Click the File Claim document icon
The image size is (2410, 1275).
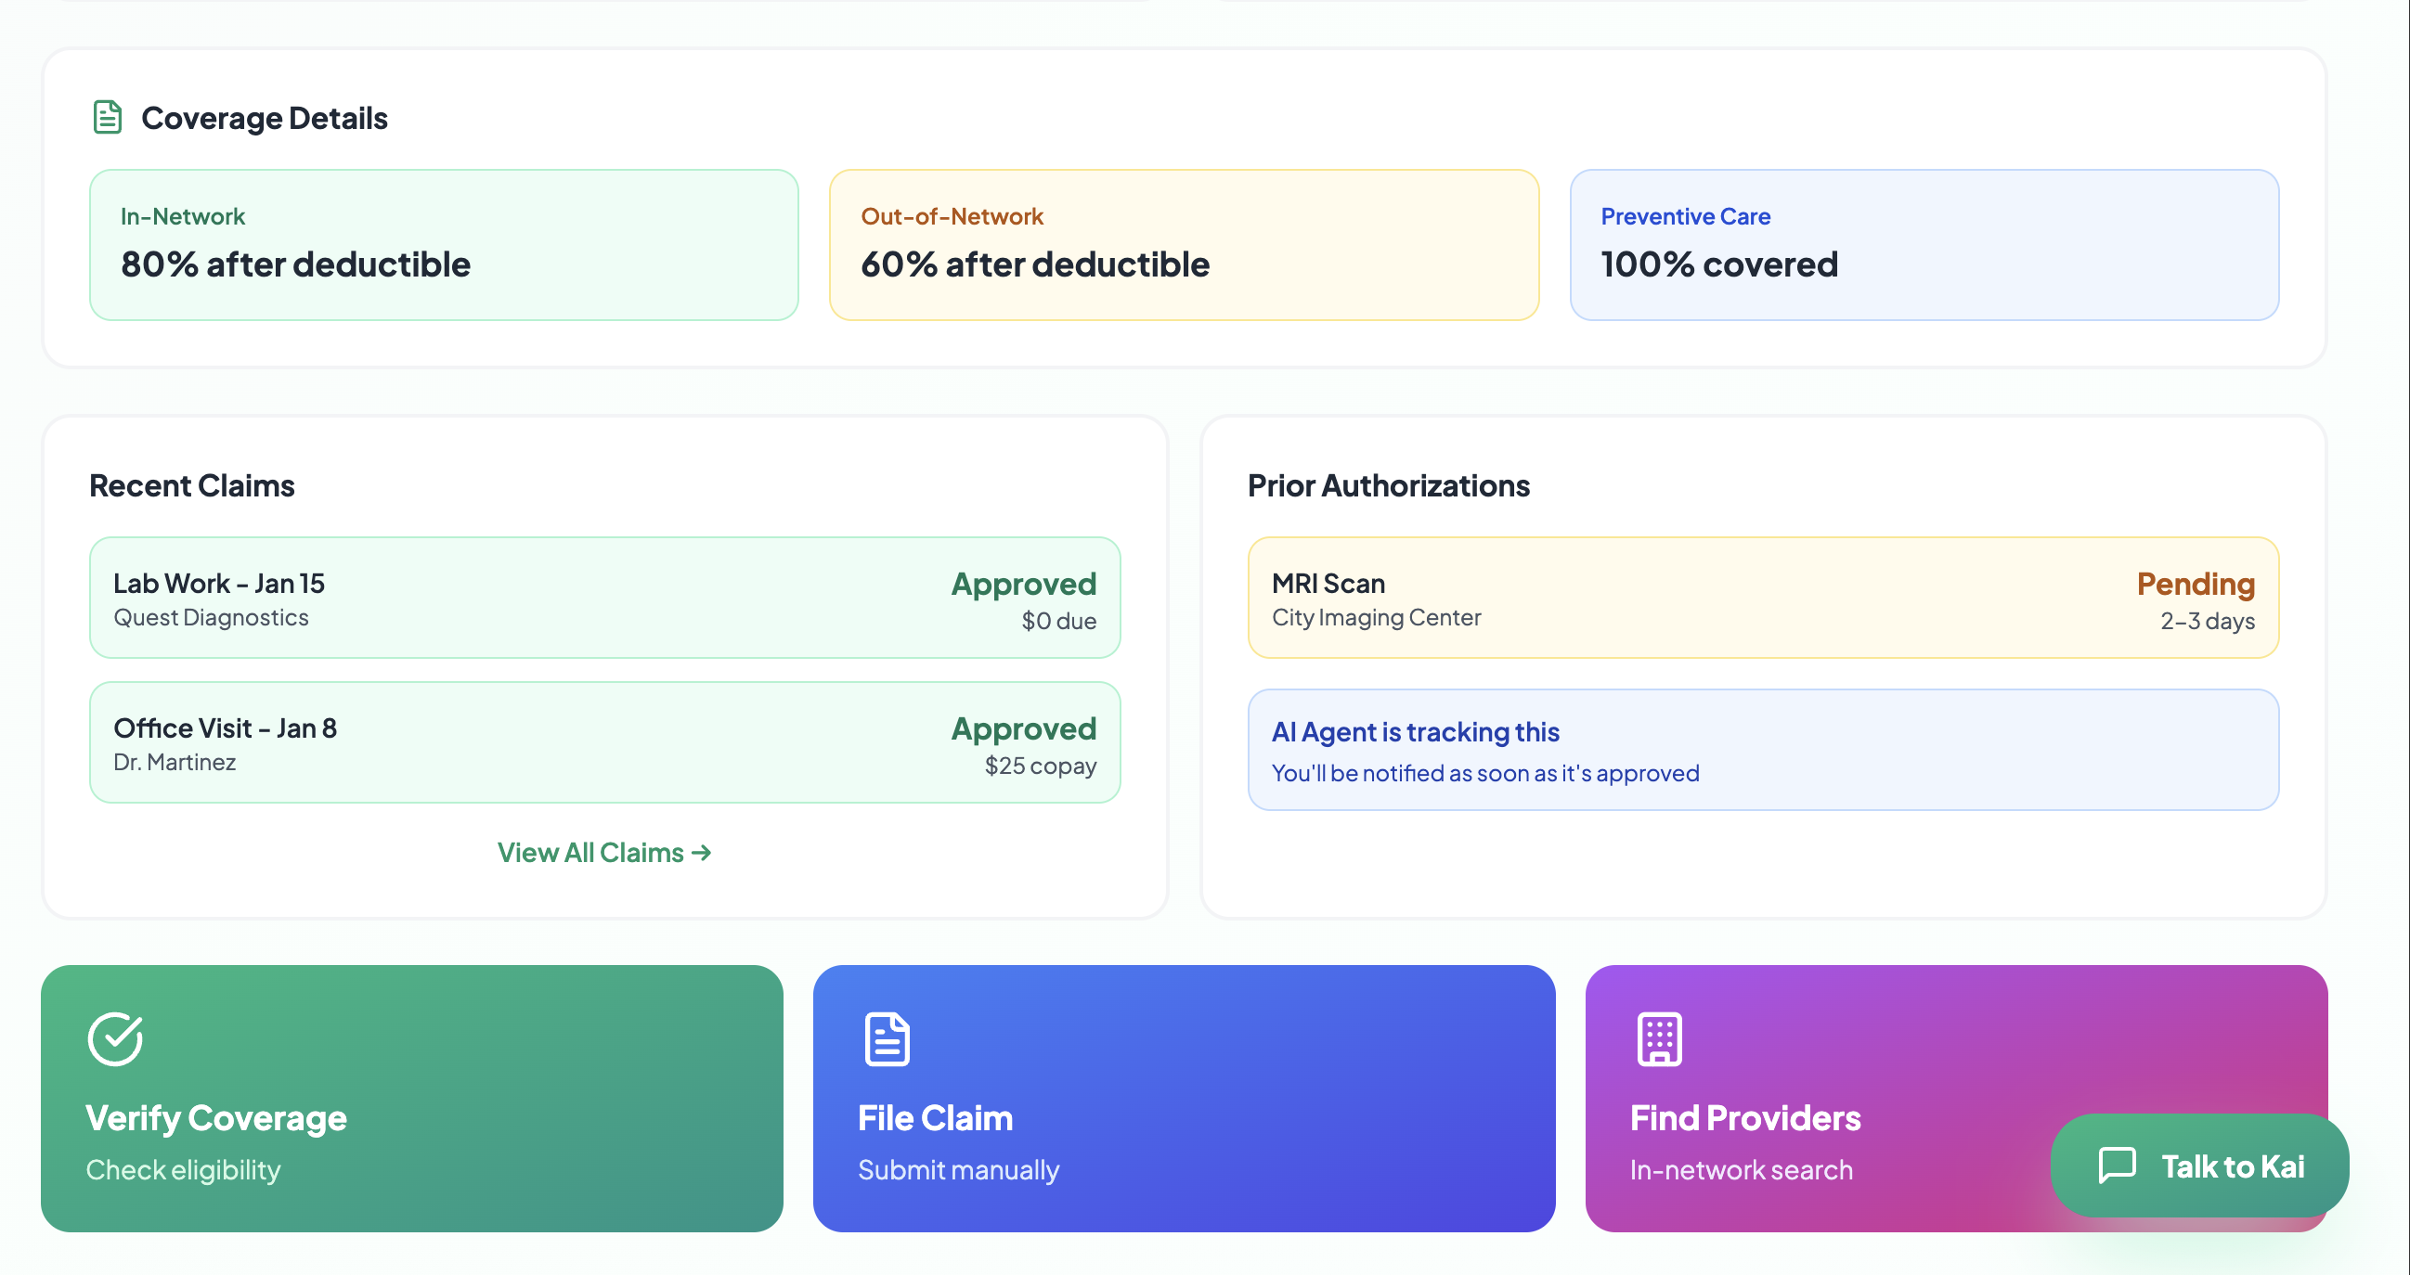point(887,1038)
